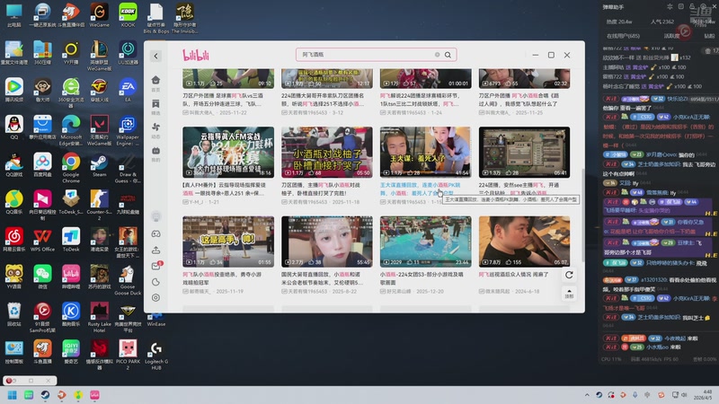
Task: Open the 05:07 video thumbnail with 7.8万 views
Action: click(x=525, y=242)
